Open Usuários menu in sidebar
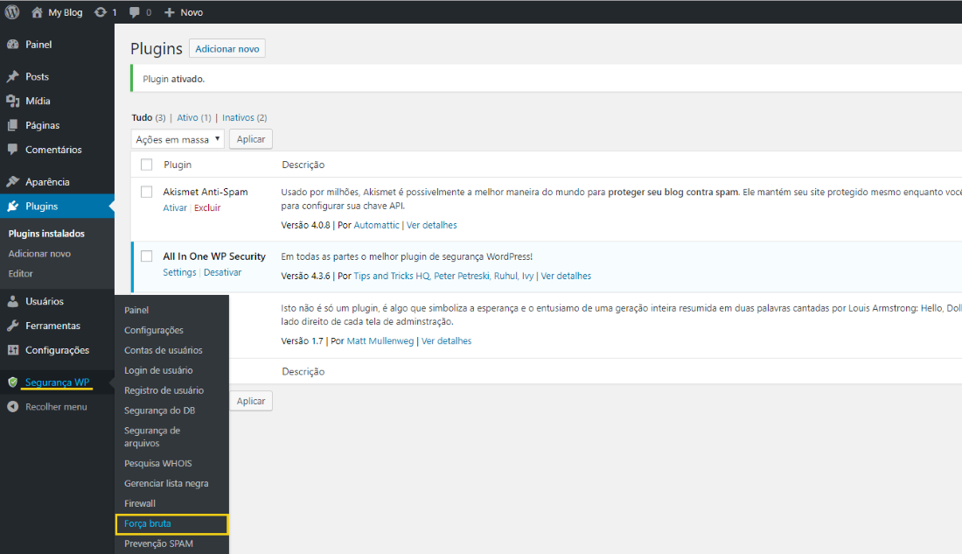This screenshot has height=554, width=962. [x=45, y=301]
